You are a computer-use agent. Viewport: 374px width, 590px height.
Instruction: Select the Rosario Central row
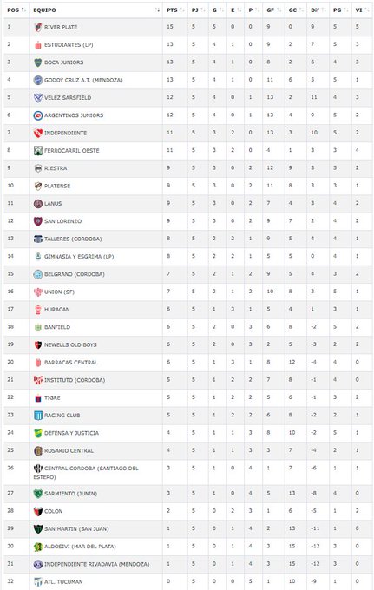[x=188, y=451]
